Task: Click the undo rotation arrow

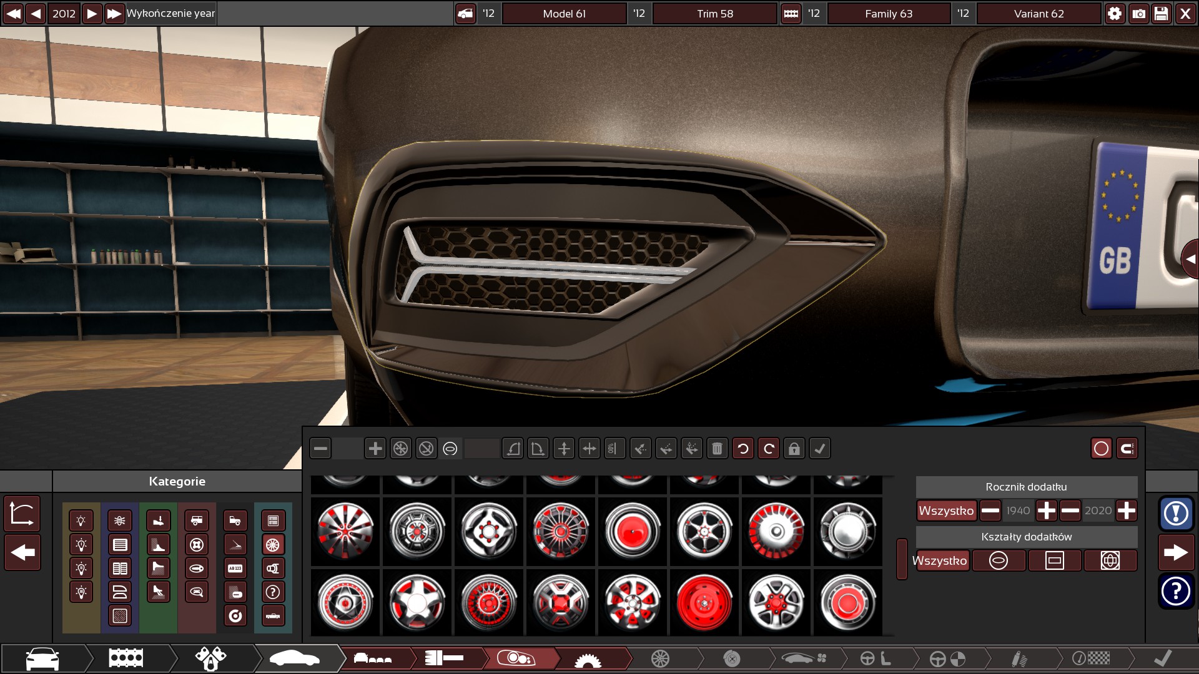Action: (x=743, y=449)
